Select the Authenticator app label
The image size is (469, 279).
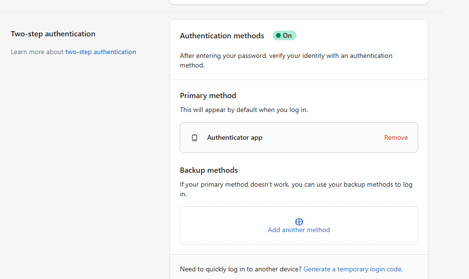[x=235, y=137]
